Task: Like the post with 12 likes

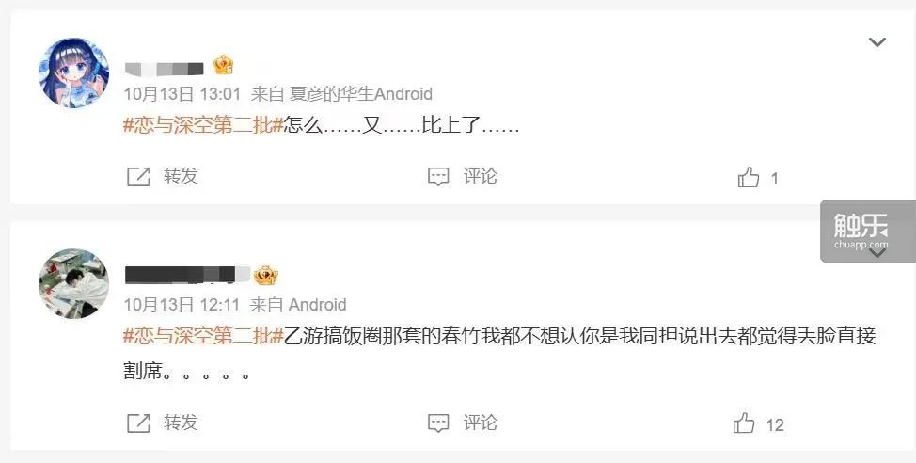Action: tap(744, 423)
